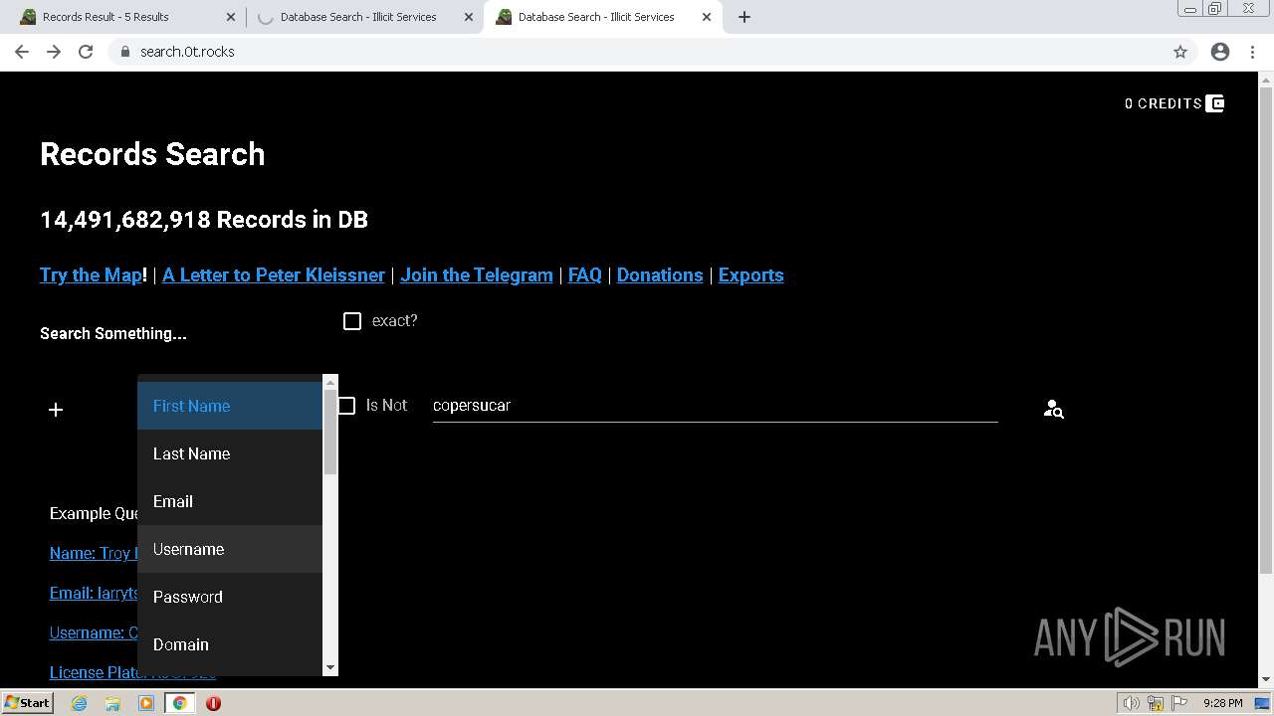This screenshot has width=1274, height=716.
Task: Open the Try the Map link
Action: pyautogui.click(x=91, y=275)
